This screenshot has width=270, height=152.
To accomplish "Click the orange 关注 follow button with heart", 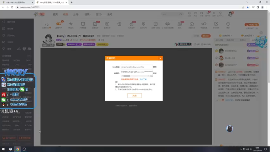I will [206, 36].
